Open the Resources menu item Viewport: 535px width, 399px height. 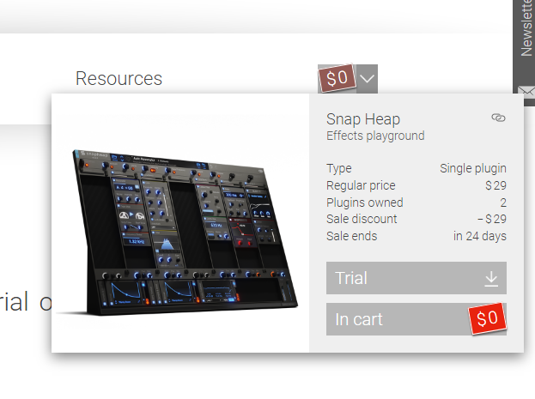tap(119, 78)
